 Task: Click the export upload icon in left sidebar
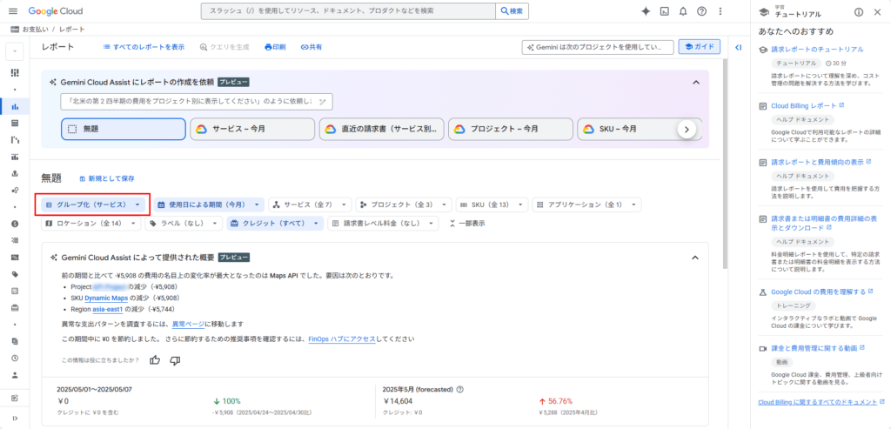[15, 173]
